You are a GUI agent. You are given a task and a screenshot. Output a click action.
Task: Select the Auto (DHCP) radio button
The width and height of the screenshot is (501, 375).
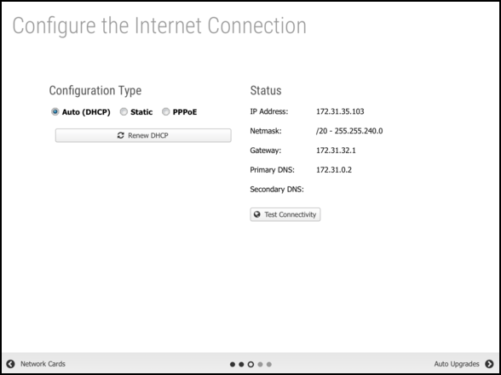(55, 112)
